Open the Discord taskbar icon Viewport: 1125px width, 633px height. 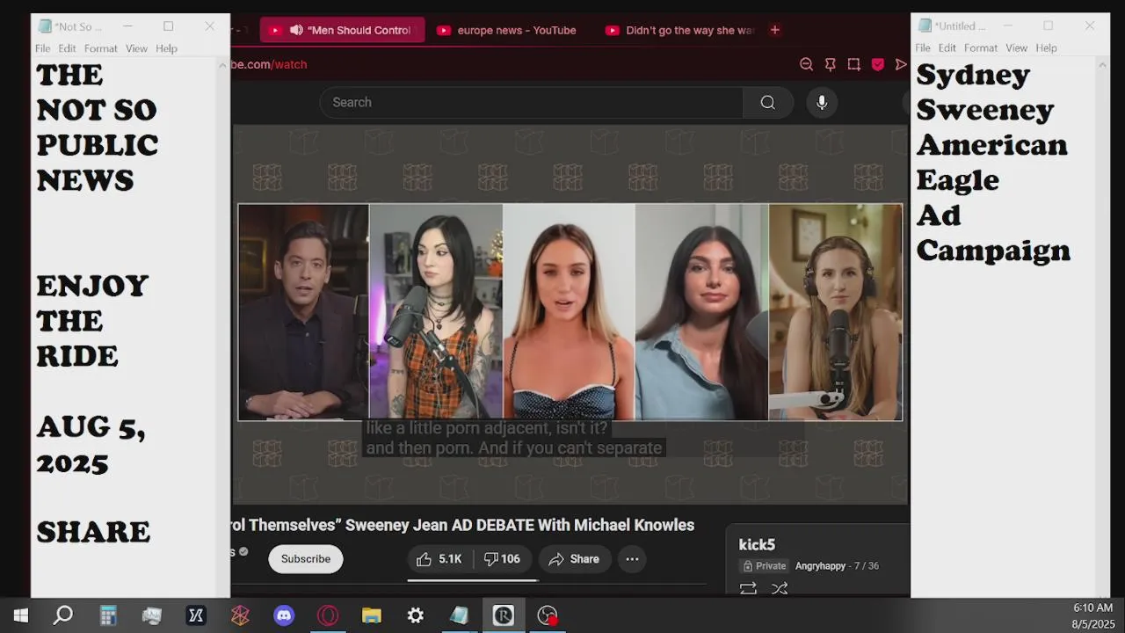pyautogui.click(x=284, y=615)
